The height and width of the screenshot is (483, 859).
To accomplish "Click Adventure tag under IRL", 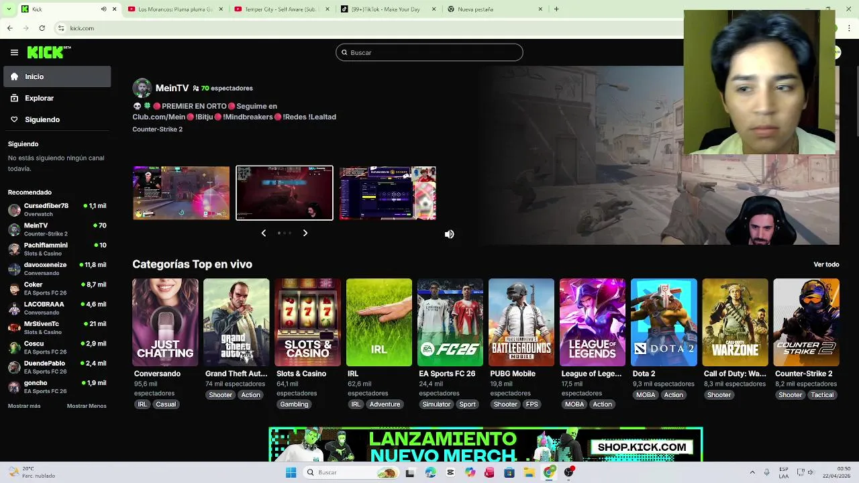I will [385, 405].
